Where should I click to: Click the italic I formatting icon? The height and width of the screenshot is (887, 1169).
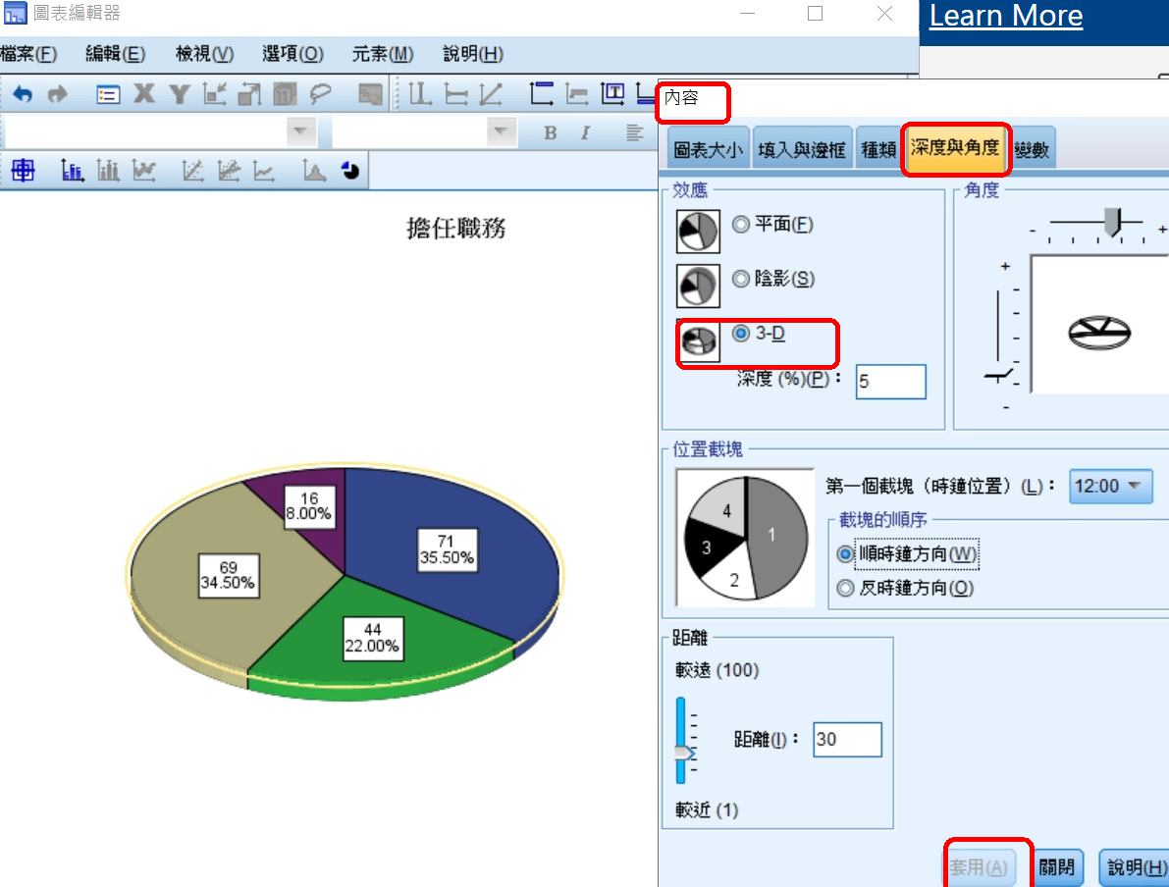click(586, 132)
